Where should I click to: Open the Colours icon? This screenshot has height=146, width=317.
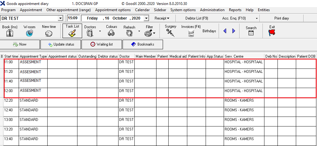click(x=111, y=33)
